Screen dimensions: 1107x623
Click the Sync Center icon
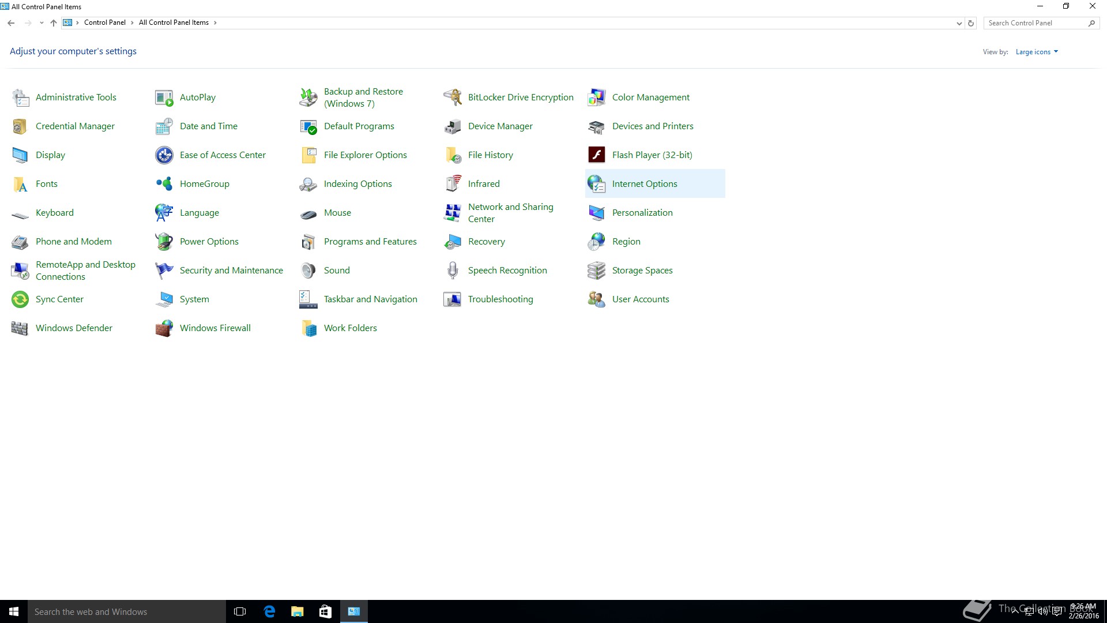coord(20,299)
